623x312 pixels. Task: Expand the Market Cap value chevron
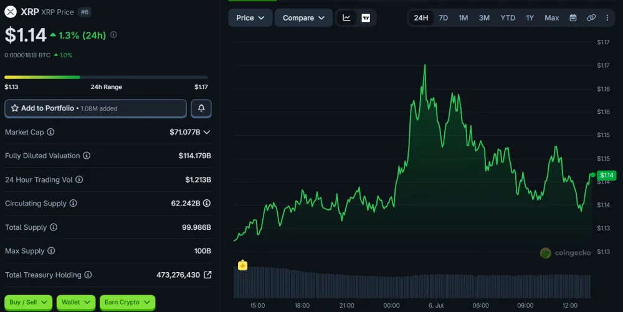[207, 132]
